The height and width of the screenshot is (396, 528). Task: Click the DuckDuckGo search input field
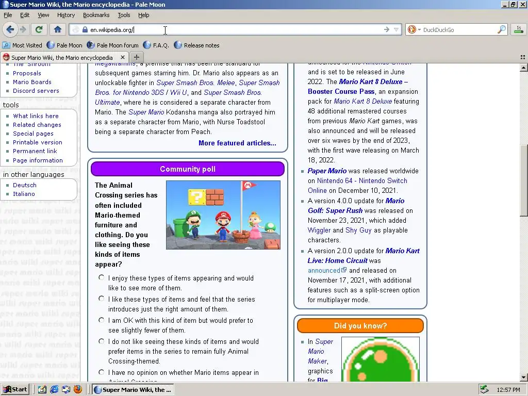click(459, 29)
